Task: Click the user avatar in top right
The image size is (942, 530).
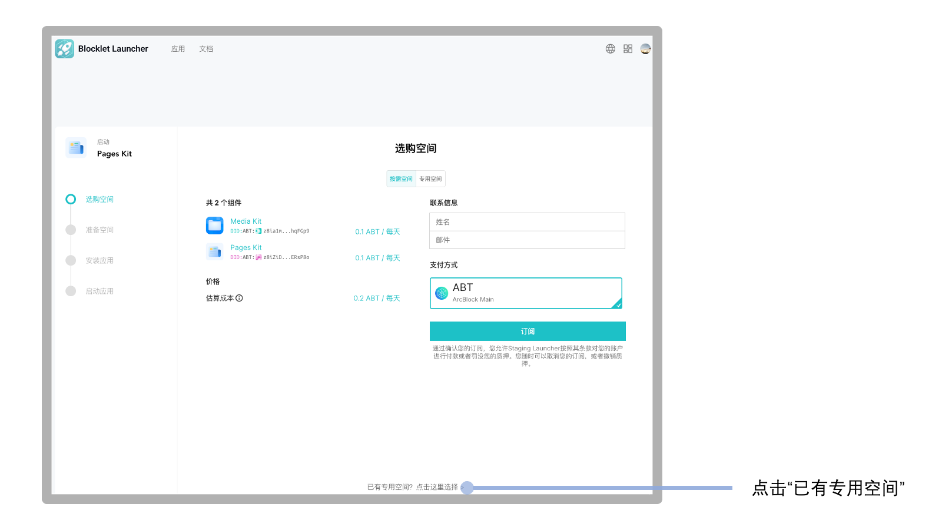Action: pos(645,49)
